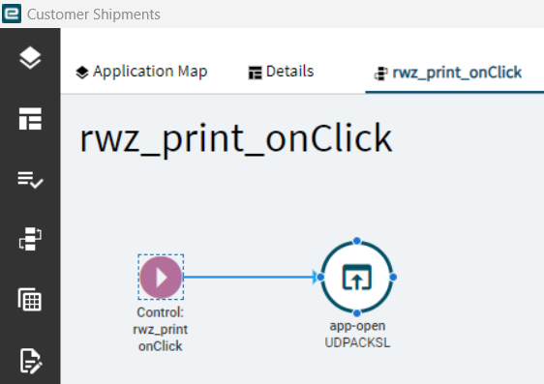544x384 pixels.
Task: Select the pink Control start node
Action: coord(161,278)
